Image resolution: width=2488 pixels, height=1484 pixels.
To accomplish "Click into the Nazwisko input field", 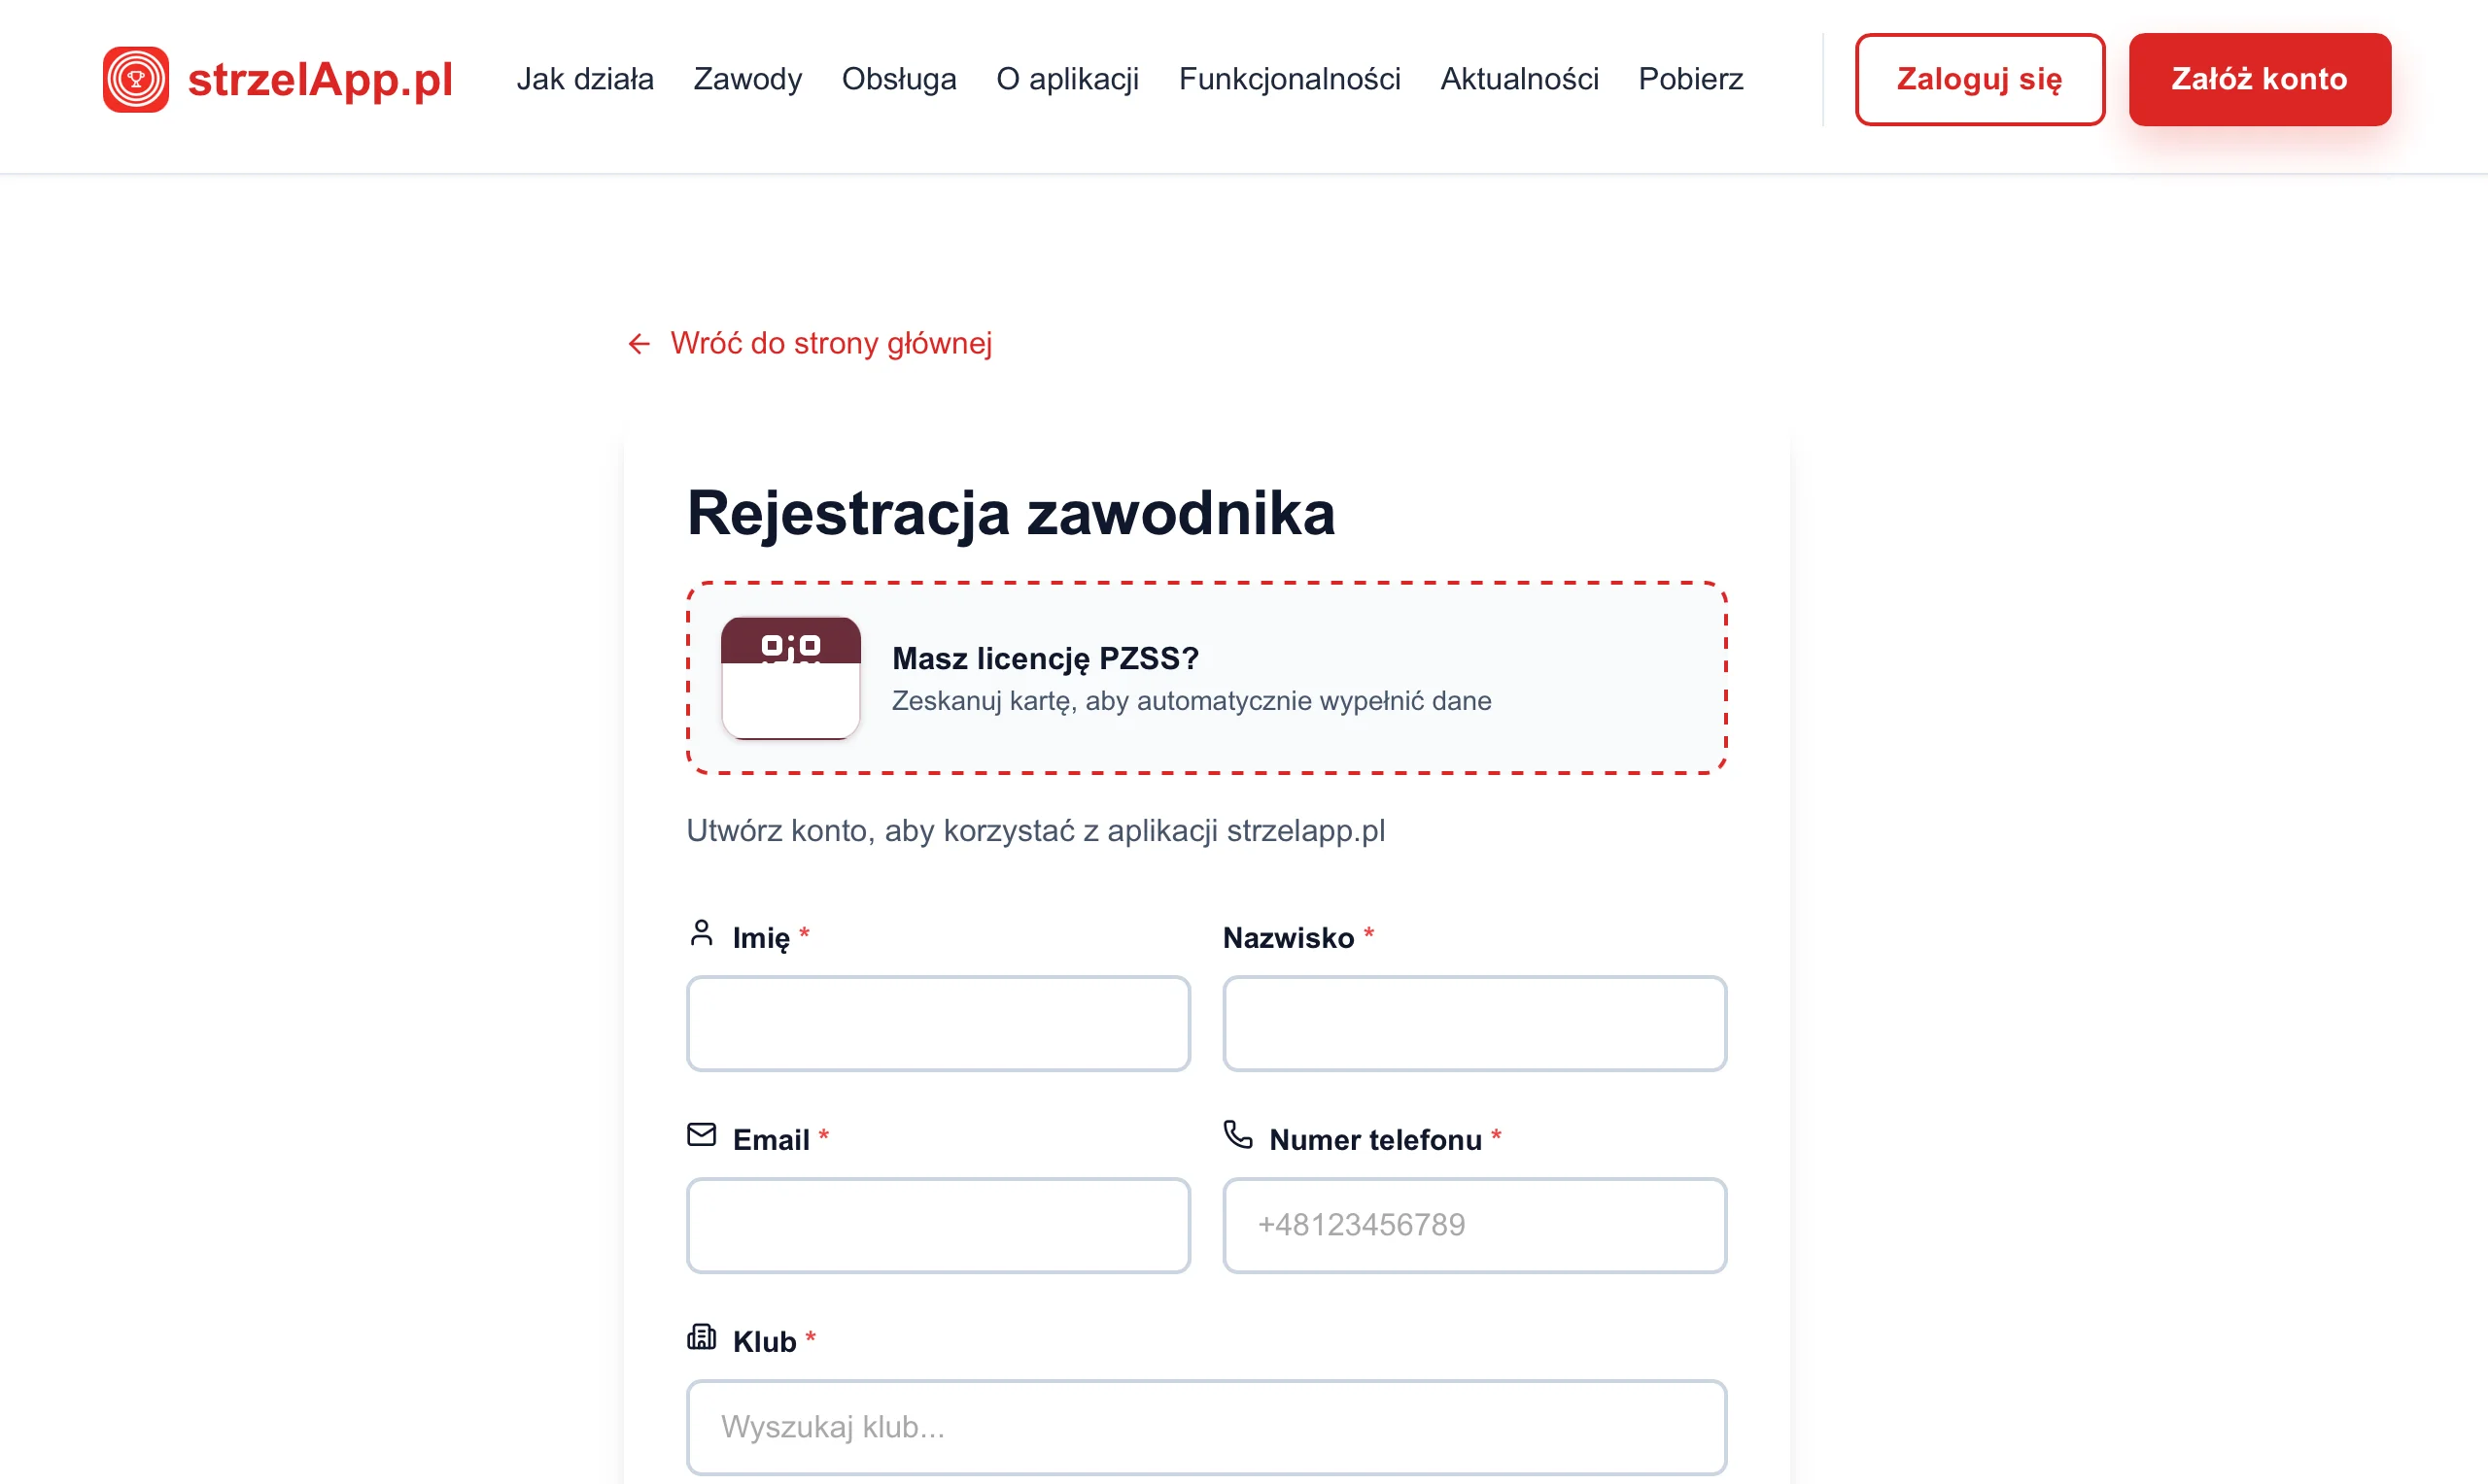I will pyautogui.click(x=1474, y=1023).
